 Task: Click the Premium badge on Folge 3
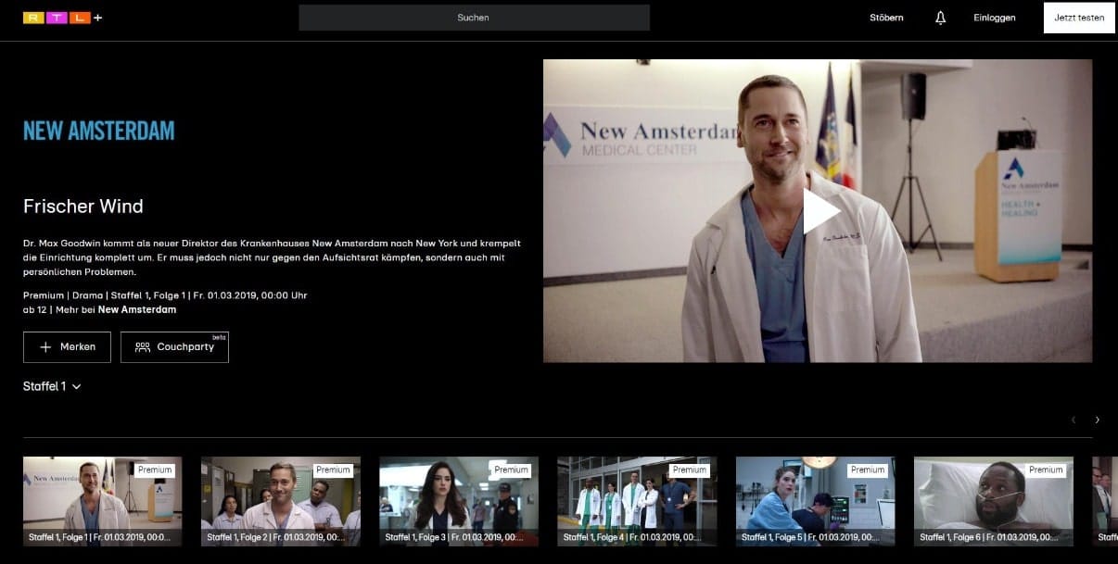coord(511,470)
